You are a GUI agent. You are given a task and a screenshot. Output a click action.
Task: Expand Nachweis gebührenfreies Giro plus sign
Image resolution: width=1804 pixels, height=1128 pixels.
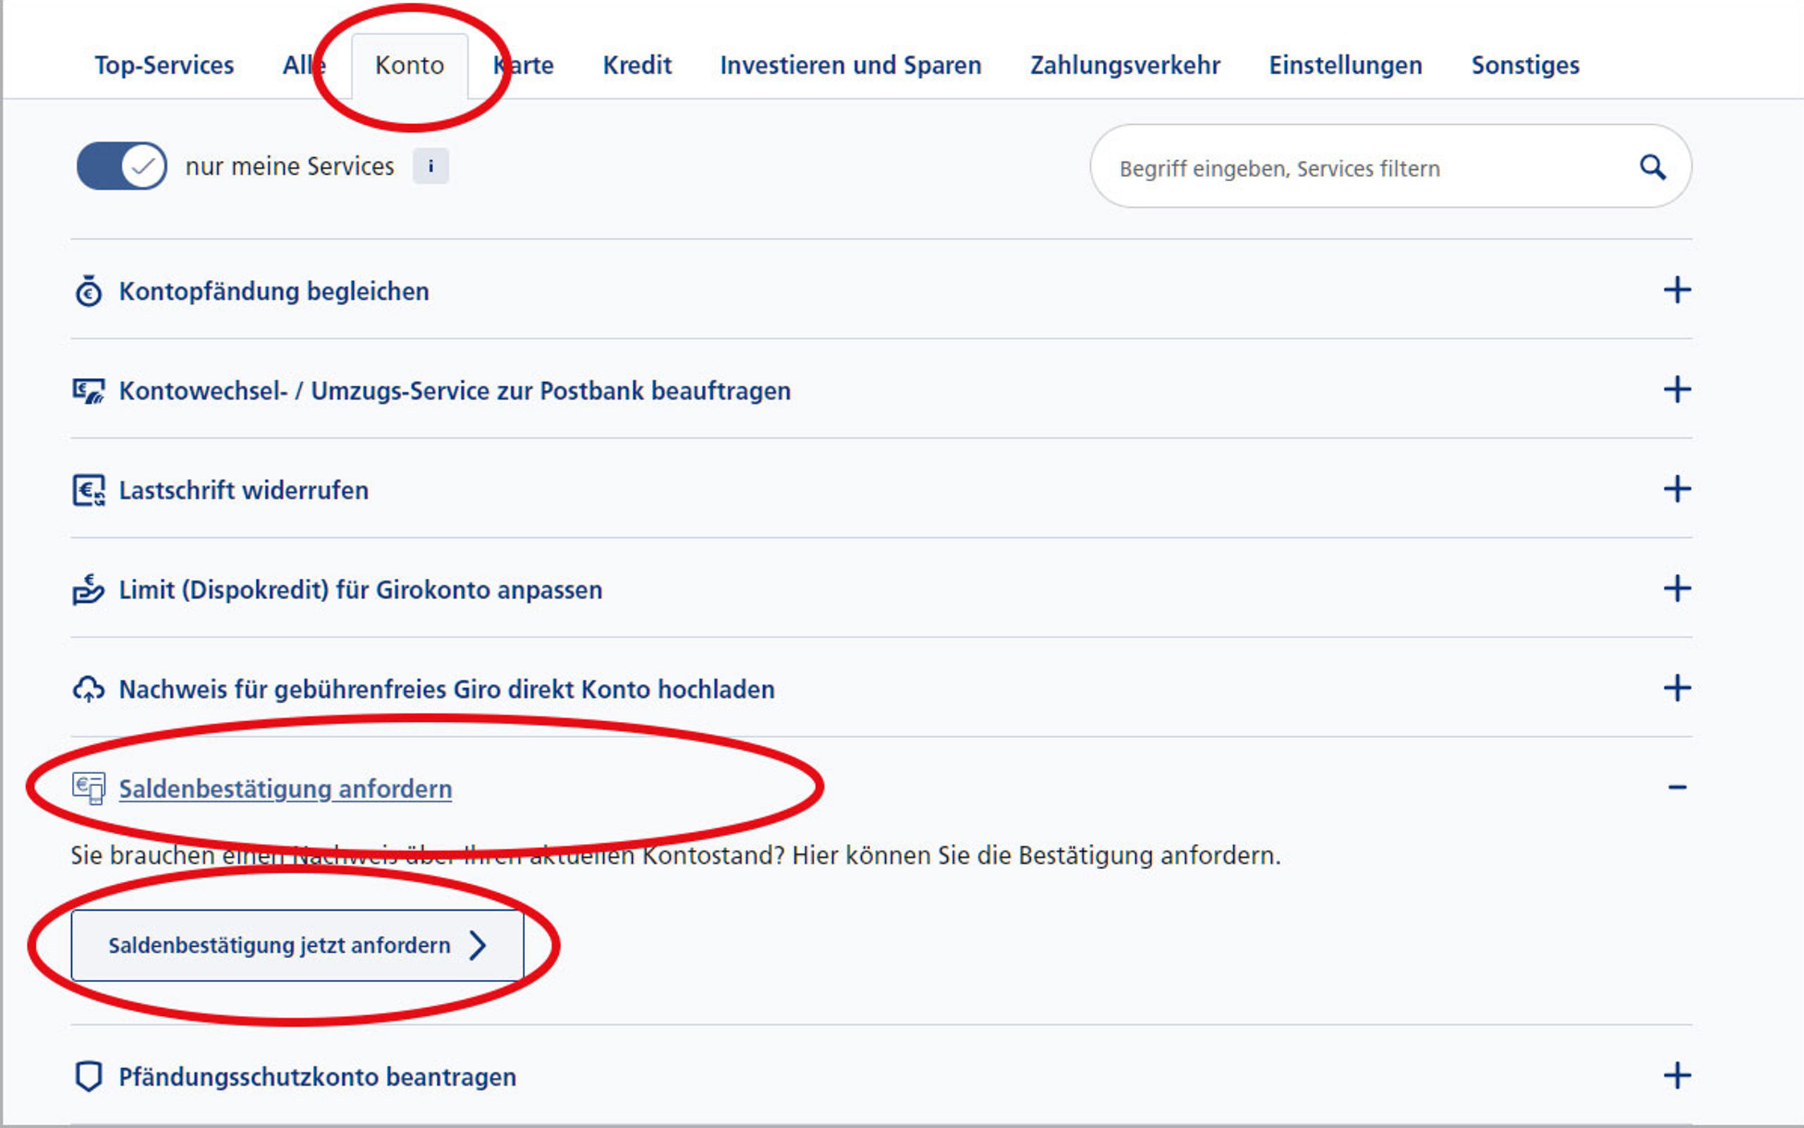click(x=1677, y=688)
